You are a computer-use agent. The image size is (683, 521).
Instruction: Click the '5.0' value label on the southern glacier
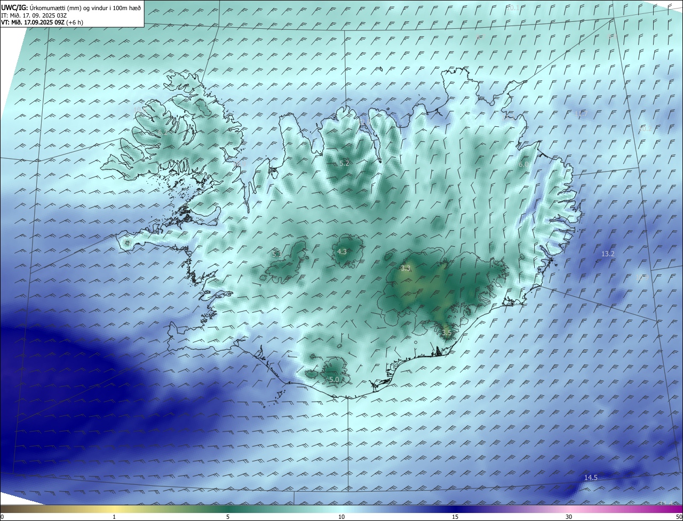pos(334,379)
